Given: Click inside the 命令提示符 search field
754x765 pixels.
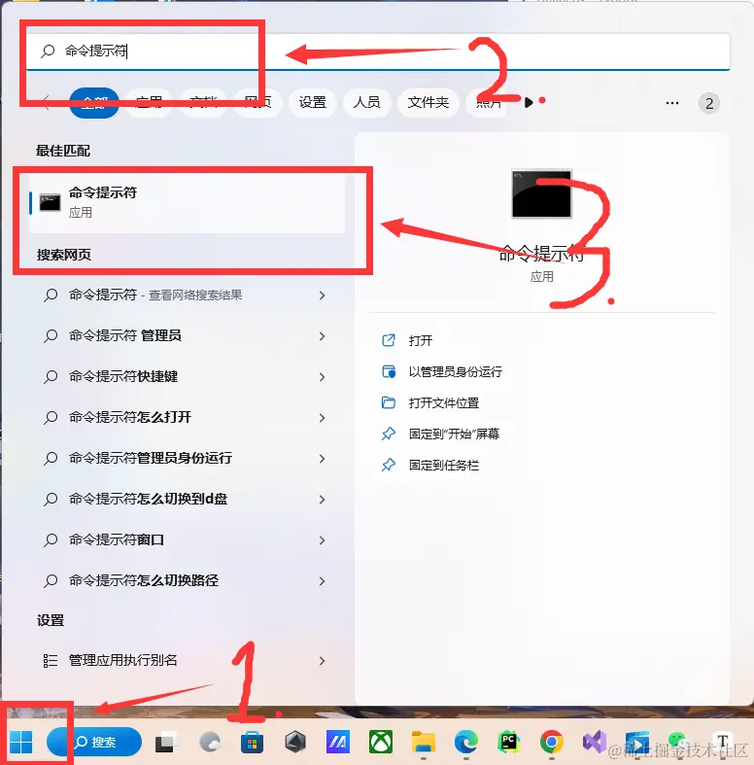Looking at the screenshot, I should coord(378,52).
